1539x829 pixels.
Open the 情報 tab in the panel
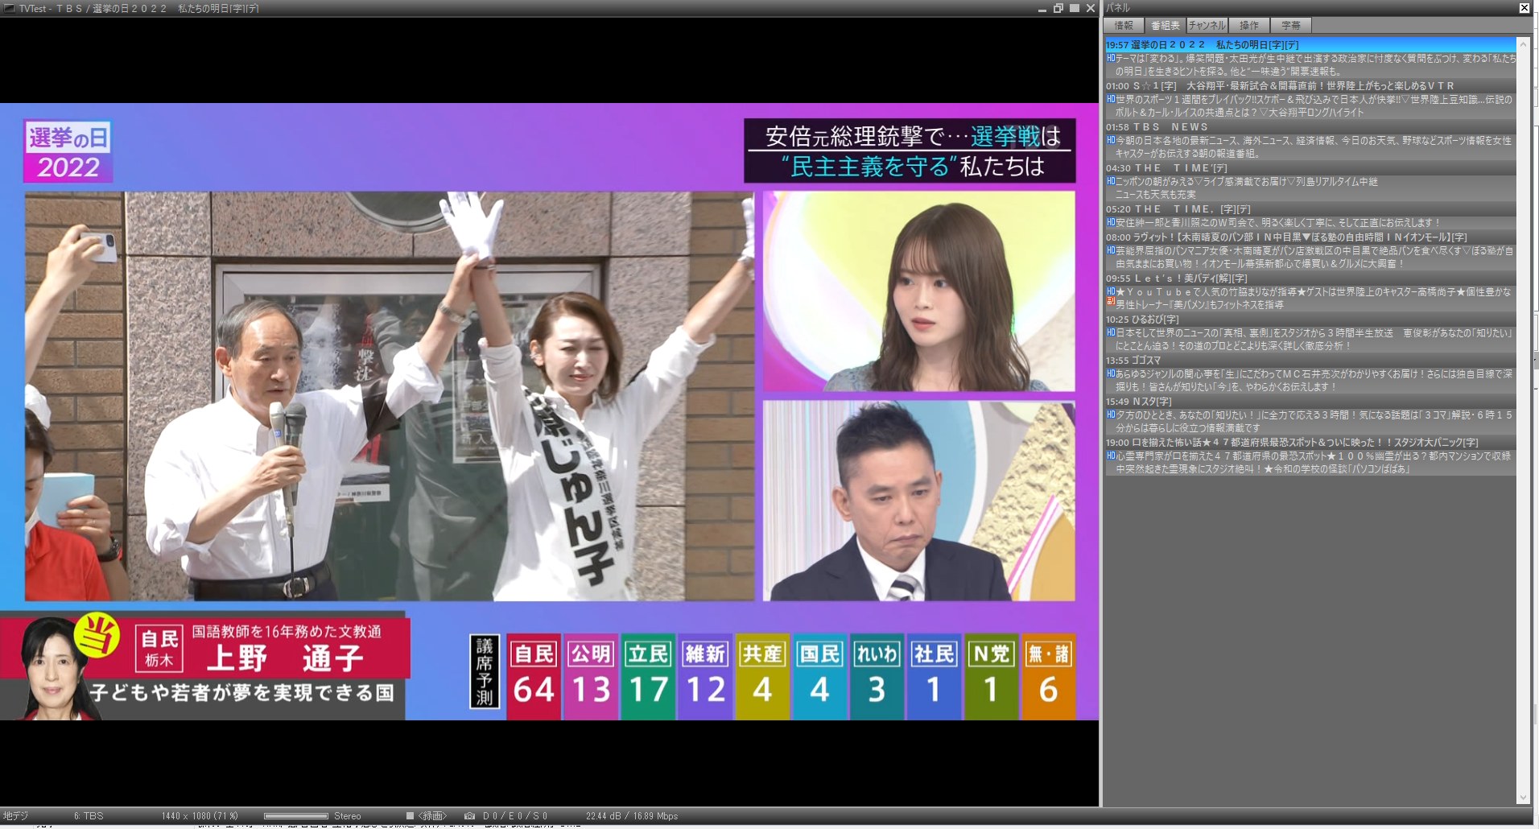point(1124,26)
